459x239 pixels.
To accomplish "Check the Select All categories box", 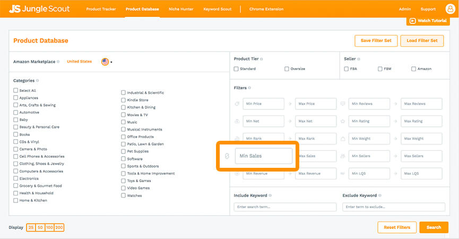I will (15, 90).
